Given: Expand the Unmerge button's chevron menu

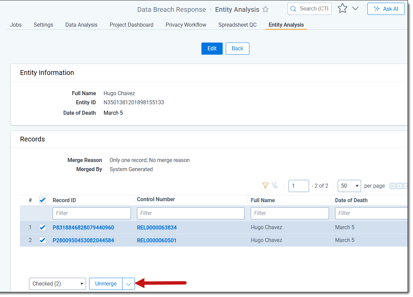Looking at the screenshot, I should [x=129, y=284].
